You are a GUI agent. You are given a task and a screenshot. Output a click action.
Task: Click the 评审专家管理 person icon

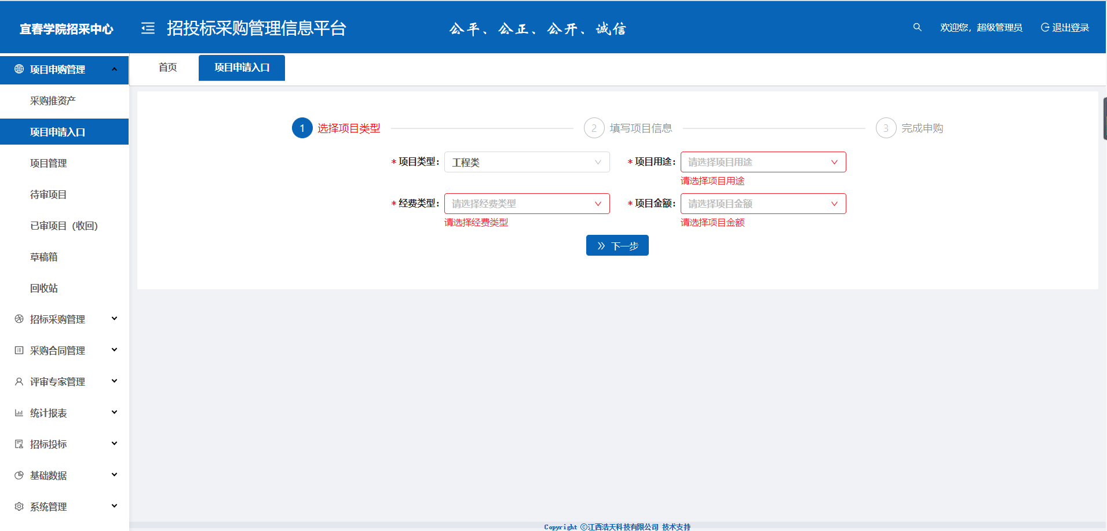(x=19, y=382)
